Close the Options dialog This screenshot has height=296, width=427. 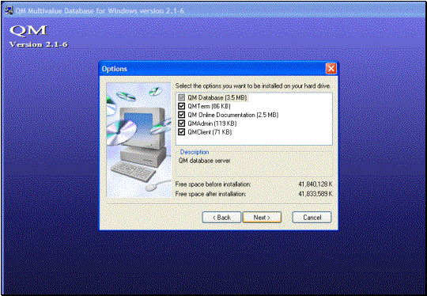[x=331, y=69]
